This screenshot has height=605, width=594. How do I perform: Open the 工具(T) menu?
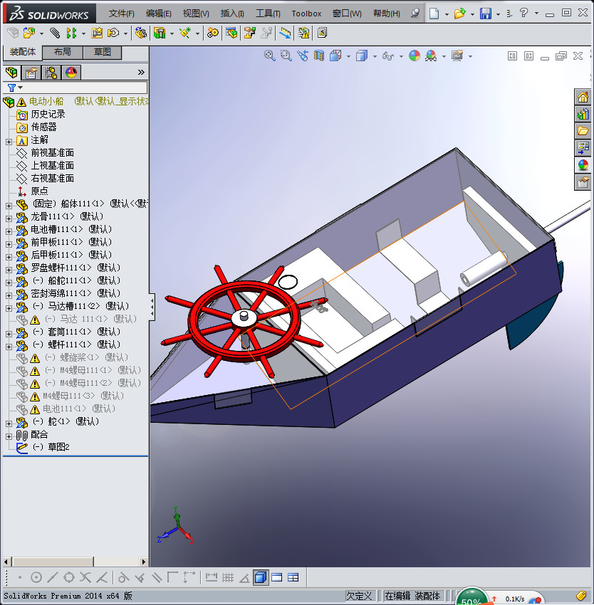coord(268,14)
